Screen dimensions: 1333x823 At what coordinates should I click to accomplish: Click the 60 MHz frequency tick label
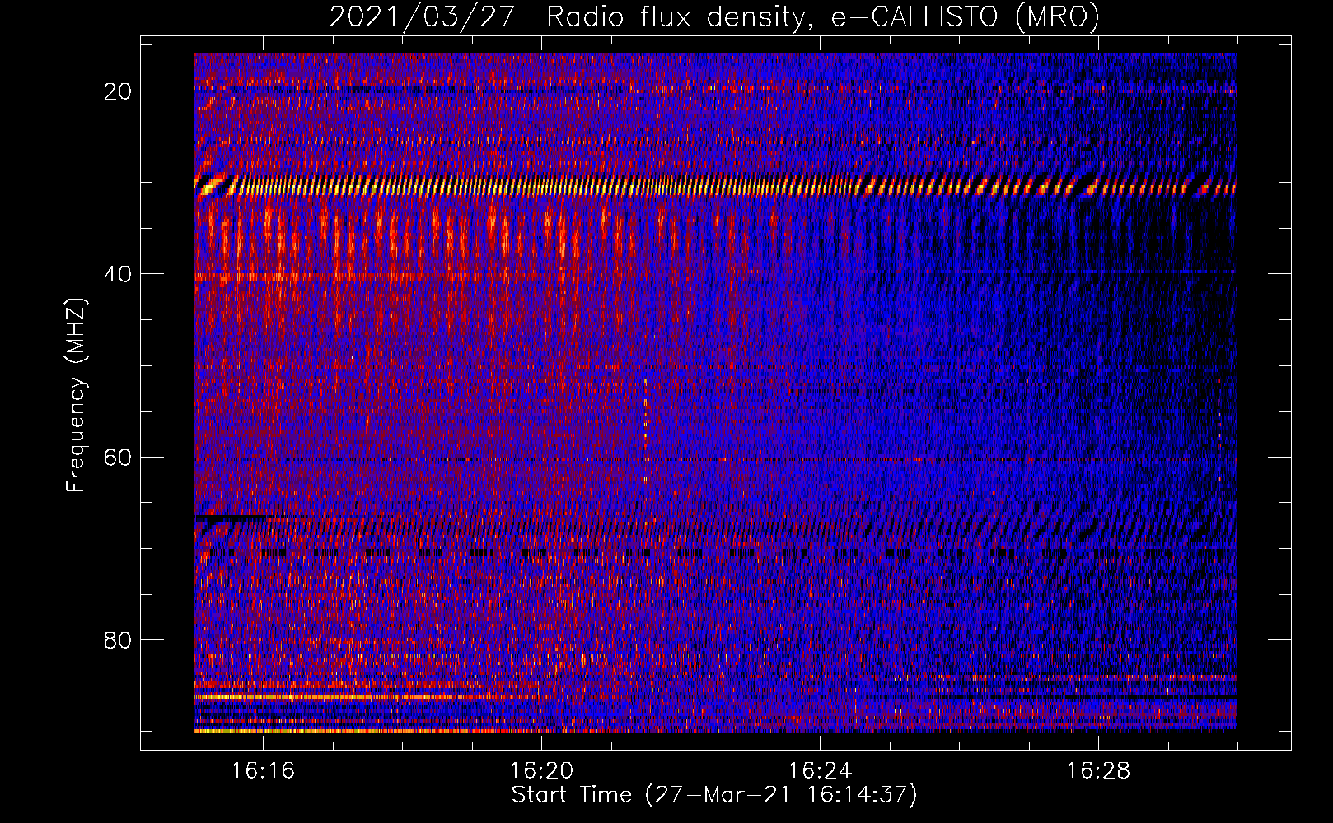(x=118, y=458)
